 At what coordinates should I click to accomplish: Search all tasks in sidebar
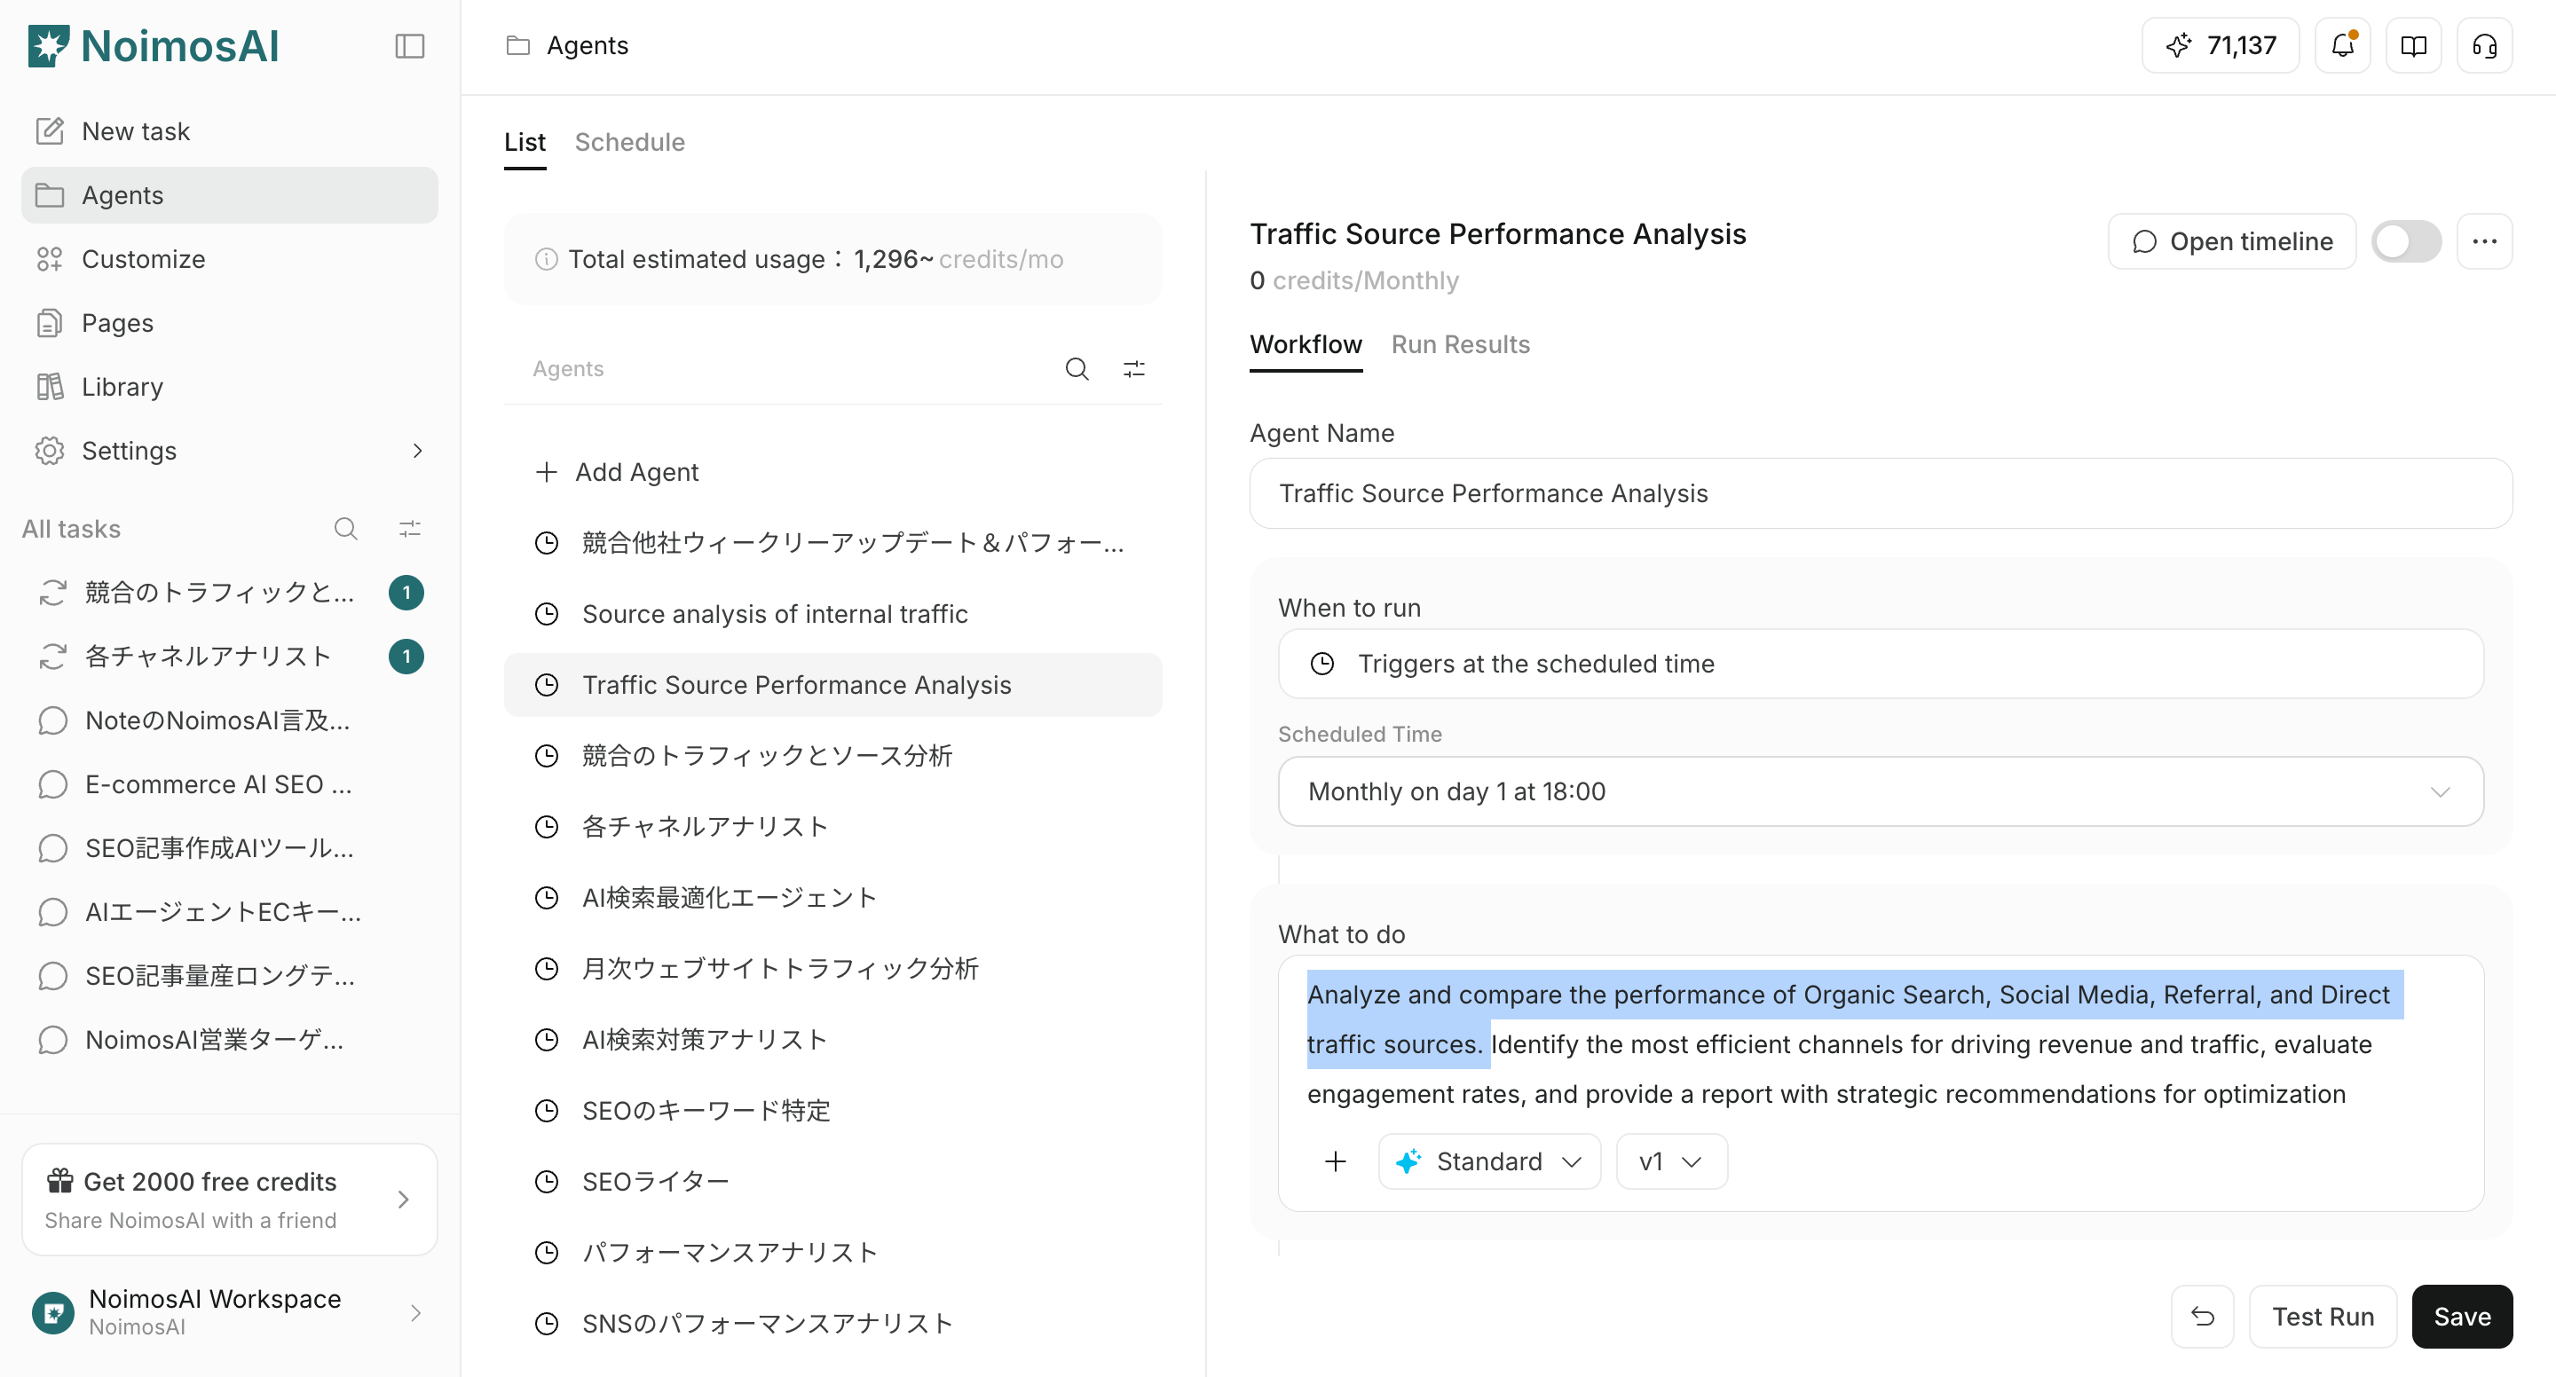click(345, 529)
